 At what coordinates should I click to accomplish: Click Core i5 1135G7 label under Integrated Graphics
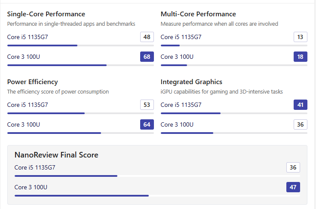[x=181, y=105]
